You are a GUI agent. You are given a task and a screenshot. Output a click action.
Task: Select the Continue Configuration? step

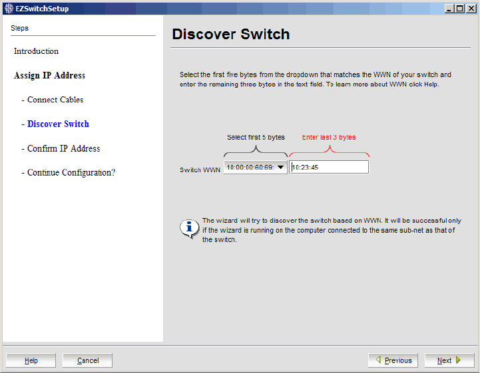(x=69, y=172)
